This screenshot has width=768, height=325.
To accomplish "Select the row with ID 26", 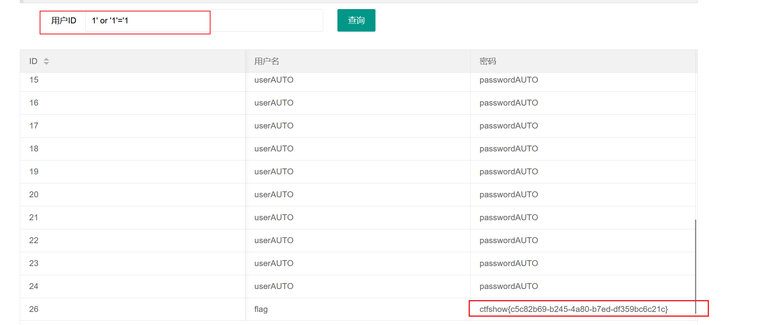I will click(358, 309).
